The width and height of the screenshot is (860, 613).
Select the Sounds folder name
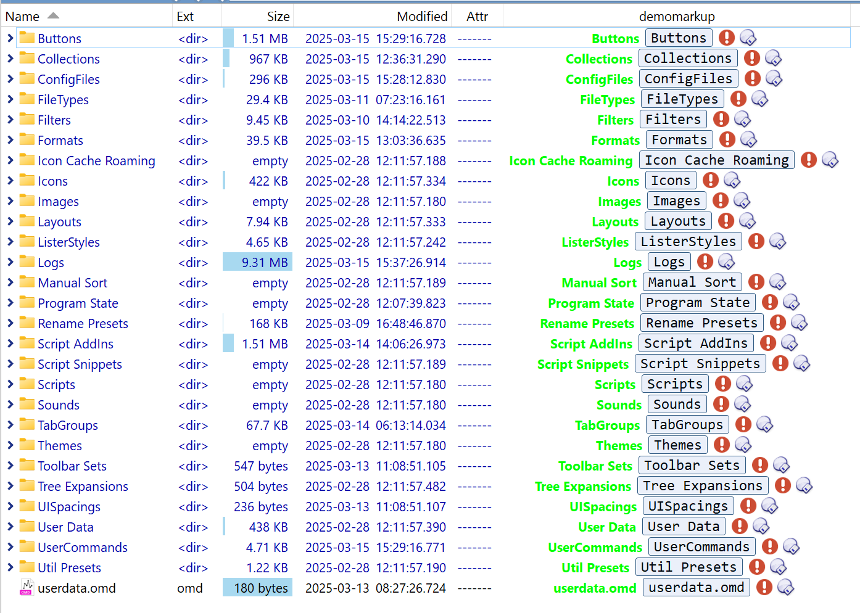[59, 405]
